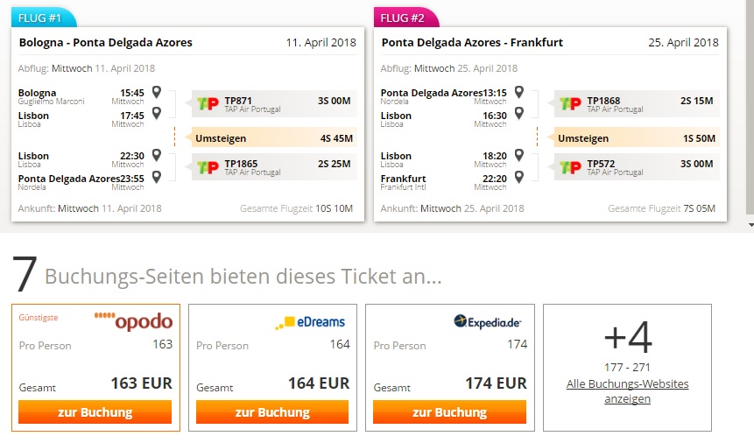Viewport: 754px width, 443px height.
Task: Click the eDreams logo
Action: coord(310,322)
